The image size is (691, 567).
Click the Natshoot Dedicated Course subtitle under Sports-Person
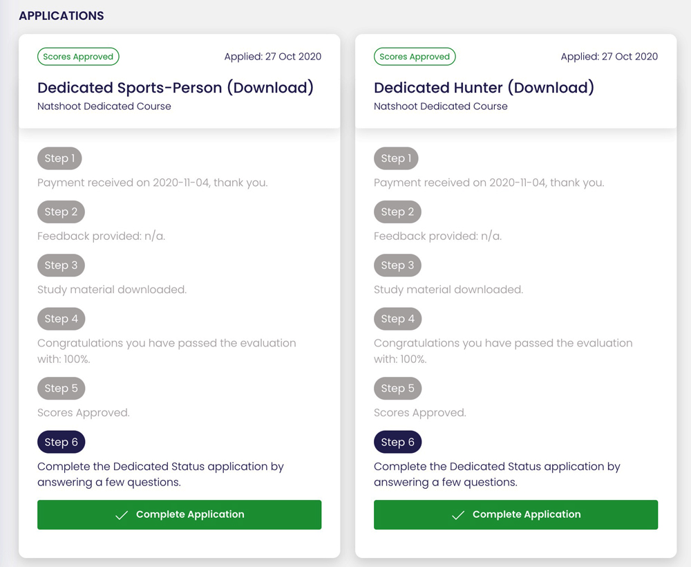104,106
